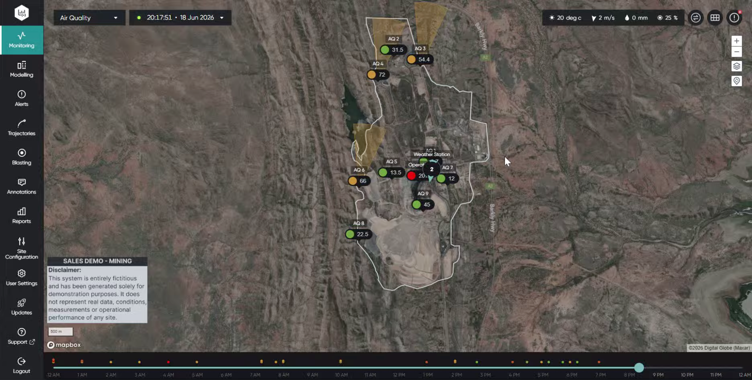Click the timeline event marker at 2 PM
This screenshot has width=752, height=380.
click(x=455, y=362)
